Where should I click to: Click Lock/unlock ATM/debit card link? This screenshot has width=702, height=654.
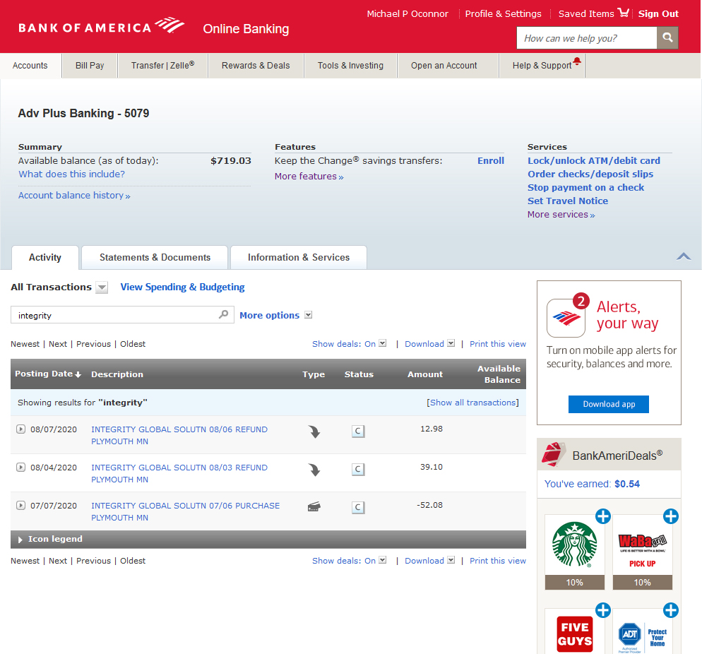[594, 161]
